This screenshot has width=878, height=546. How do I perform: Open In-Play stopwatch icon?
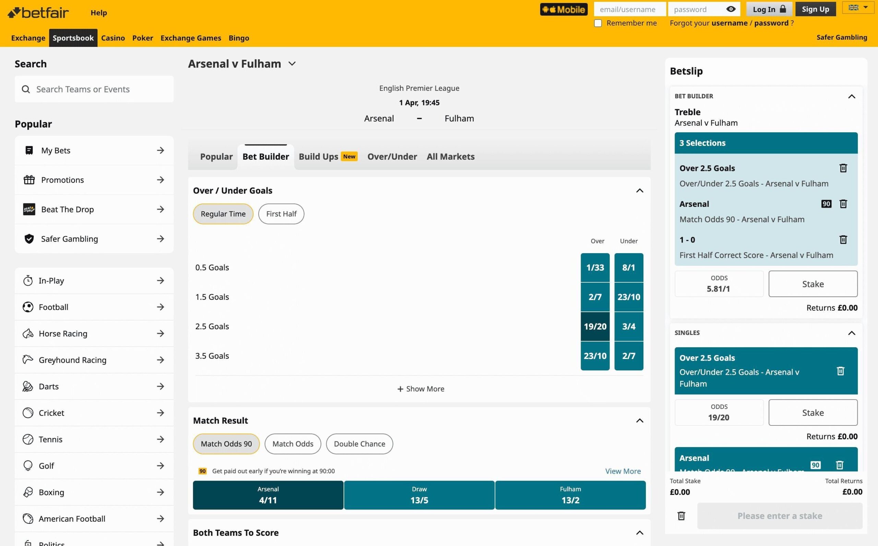[28, 281]
